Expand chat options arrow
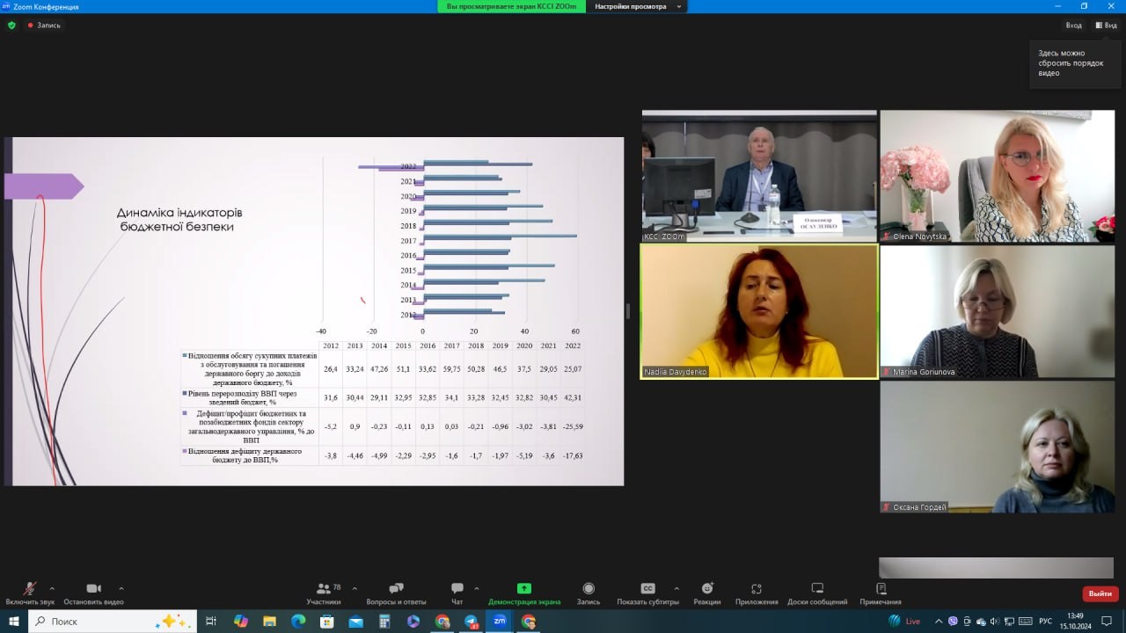The width and height of the screenshot is (1126, 633). [x=476, y=588]
